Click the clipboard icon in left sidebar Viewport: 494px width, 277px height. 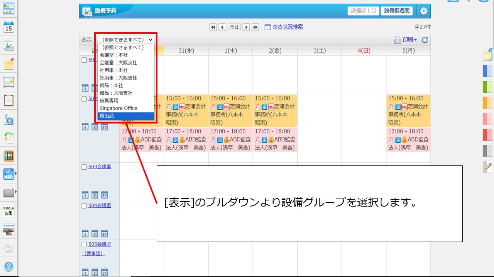point(8,100)
